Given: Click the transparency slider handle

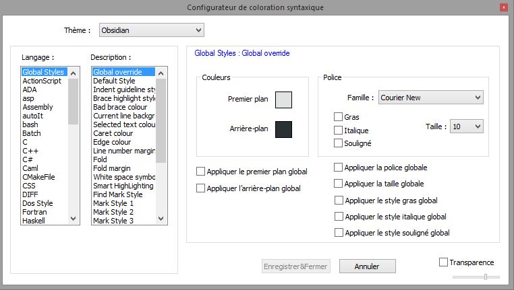Looking at the screenshot, I should click(x=485, y=277).
